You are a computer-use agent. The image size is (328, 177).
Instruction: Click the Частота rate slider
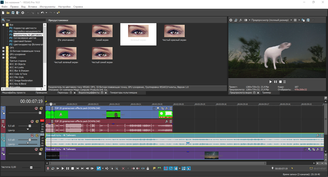point(31,167)
